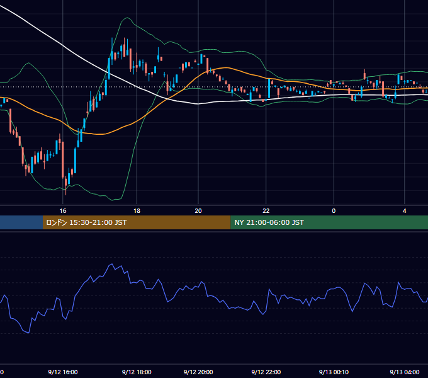Screen dimensions: 428x378
Task: Click the 16 hour label on price chart axis
Action: [x=63, y=210]
